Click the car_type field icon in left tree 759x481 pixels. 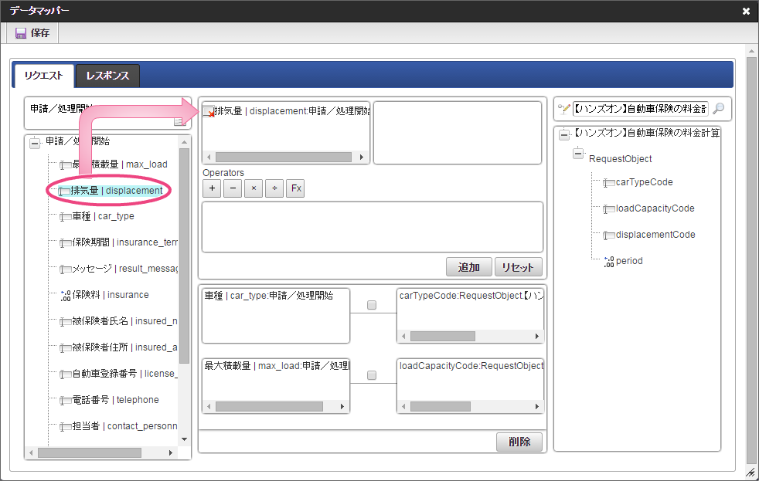point(66,217)
